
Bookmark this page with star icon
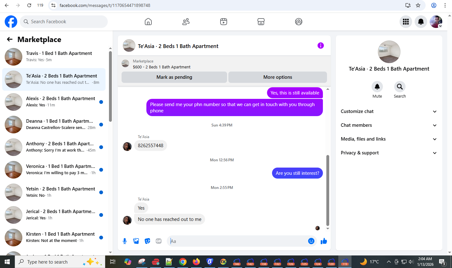[x=418, y=5]
